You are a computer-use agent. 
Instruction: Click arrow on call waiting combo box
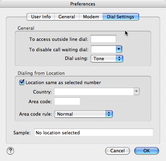tap(119, 49)
